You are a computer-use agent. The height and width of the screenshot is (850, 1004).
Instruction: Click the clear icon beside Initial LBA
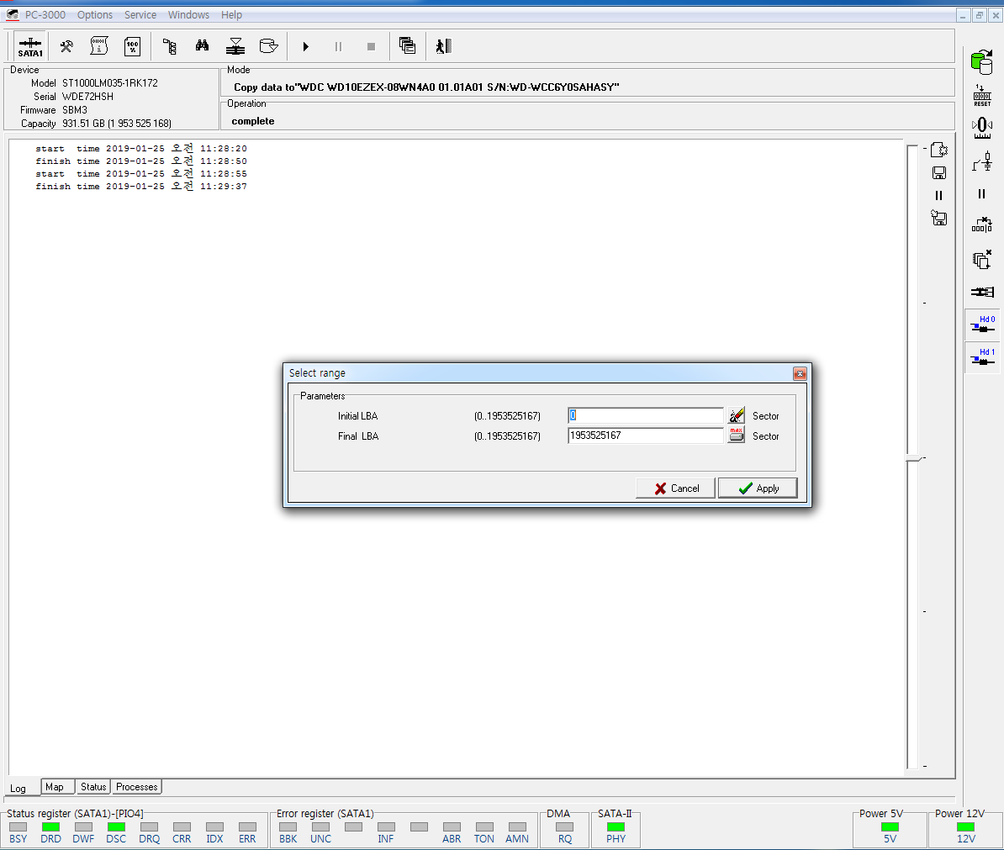click(x=737, y=415)
